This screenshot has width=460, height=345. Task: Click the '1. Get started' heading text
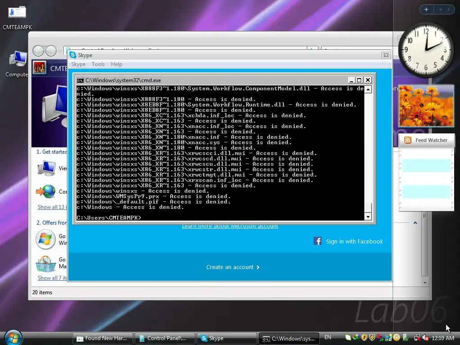coord(52,152)
